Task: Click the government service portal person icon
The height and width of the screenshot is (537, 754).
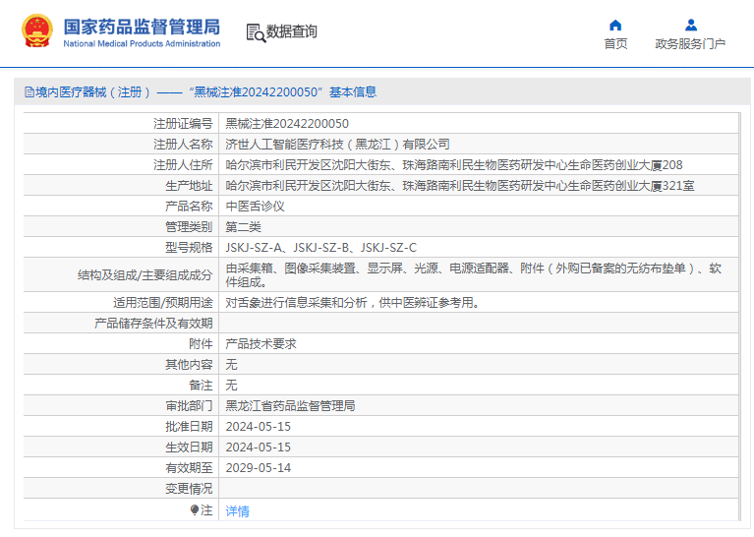Action: 691,25
